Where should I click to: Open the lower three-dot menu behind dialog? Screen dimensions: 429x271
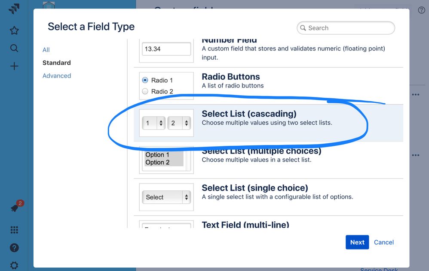(416, 155)
